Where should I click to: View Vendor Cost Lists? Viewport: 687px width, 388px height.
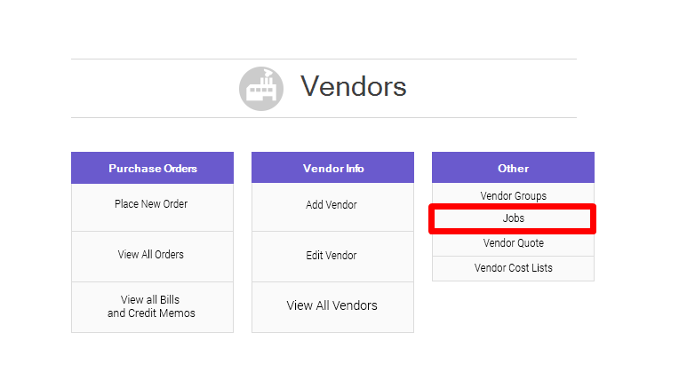pyautogui.click(x=513, y=268)
